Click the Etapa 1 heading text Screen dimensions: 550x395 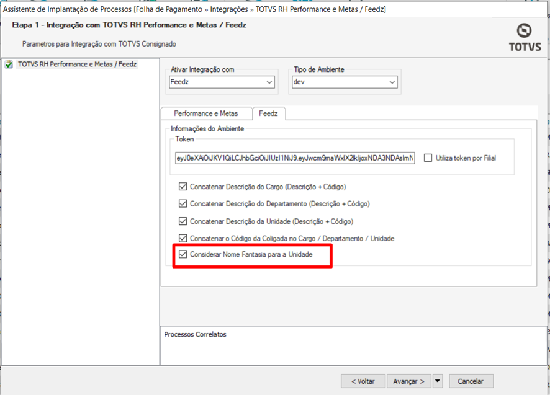pyautogui.click(x=129, y=25)
